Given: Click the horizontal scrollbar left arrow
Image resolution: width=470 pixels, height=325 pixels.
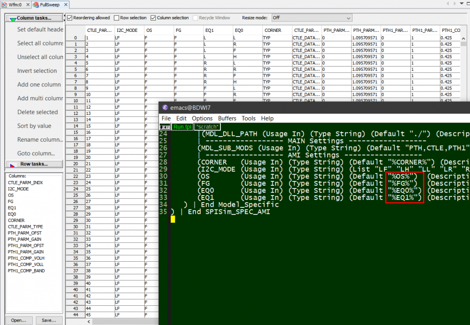Looking at the screenshot, I should point(88,322).
